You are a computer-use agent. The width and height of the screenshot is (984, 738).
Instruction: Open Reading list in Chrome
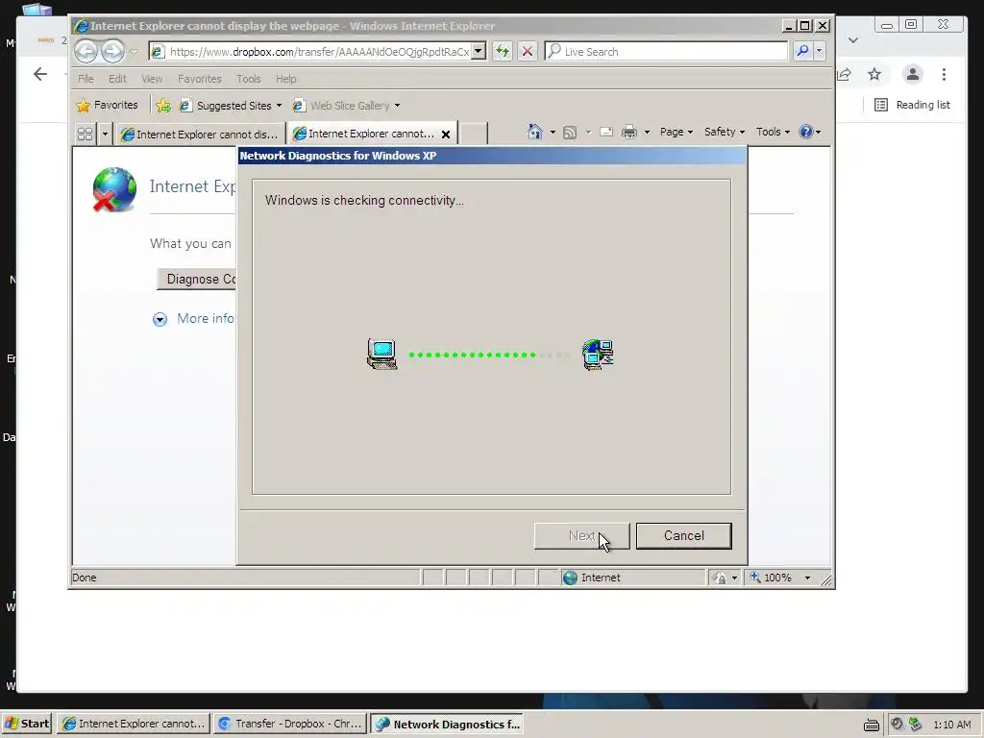pos(913,105)
